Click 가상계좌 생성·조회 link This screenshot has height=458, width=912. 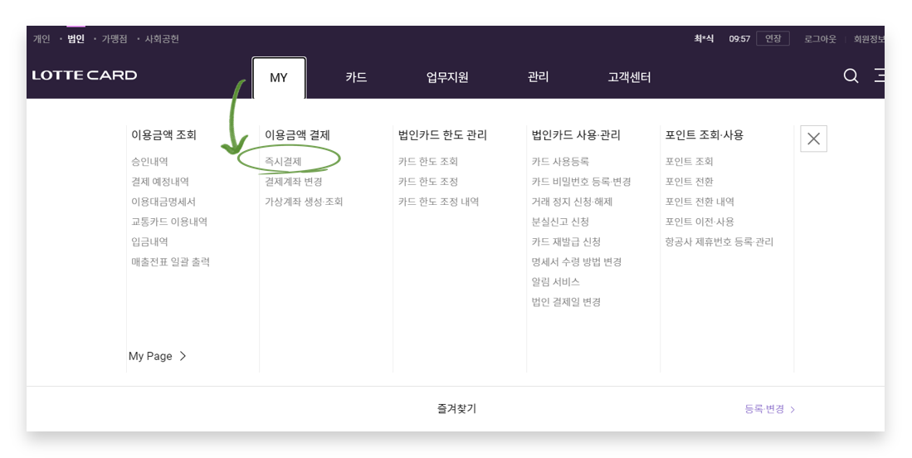(304, 202)
